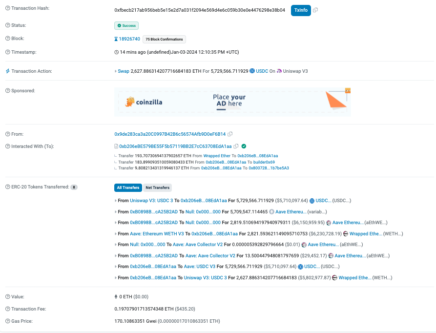Copy the Interacted With contract address
Screen dimensions: 436x333
click(x=236, y=146)
